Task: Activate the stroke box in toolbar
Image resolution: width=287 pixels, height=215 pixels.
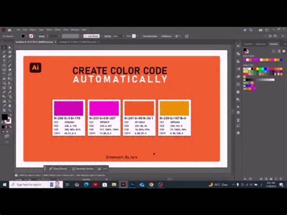Action: click(8, 121)
